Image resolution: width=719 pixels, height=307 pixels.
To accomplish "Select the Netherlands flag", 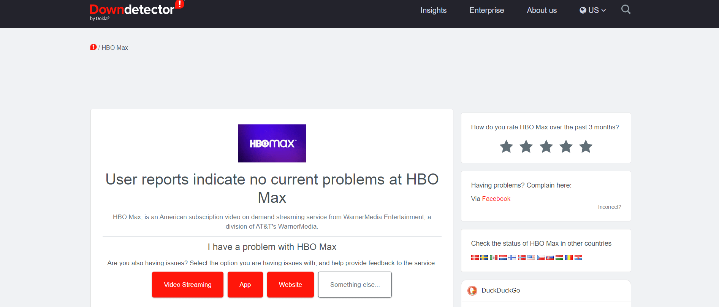I will point(503,258).
